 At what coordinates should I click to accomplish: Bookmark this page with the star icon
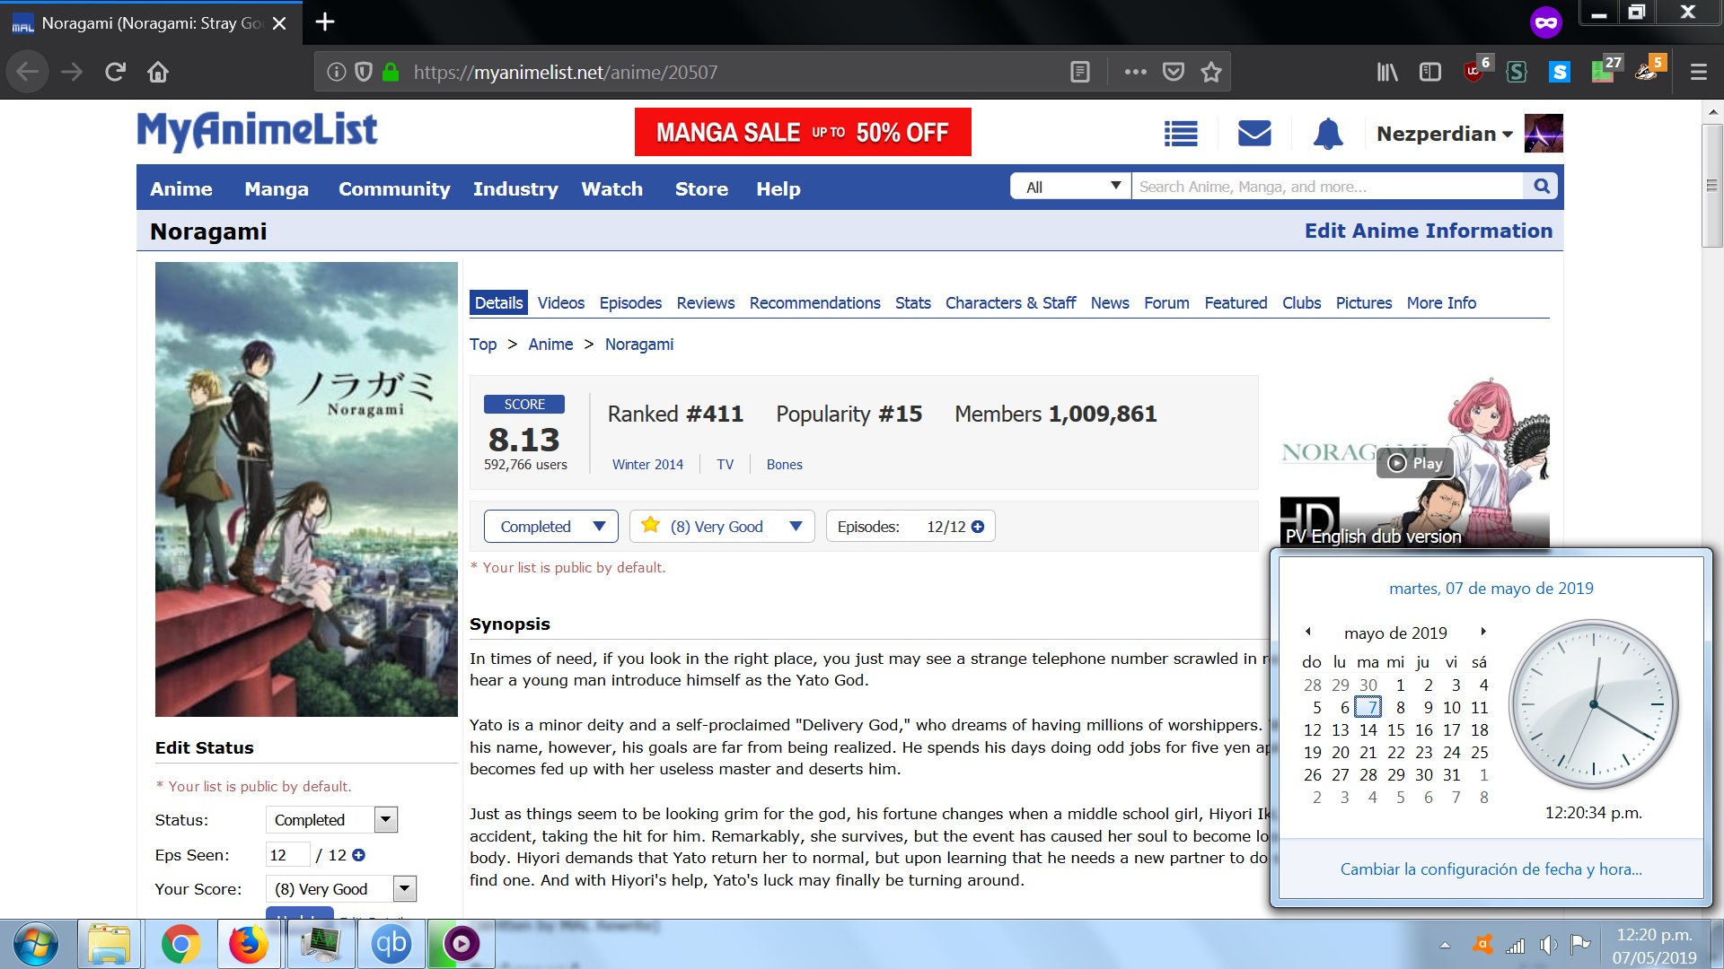click(1211, 72)
